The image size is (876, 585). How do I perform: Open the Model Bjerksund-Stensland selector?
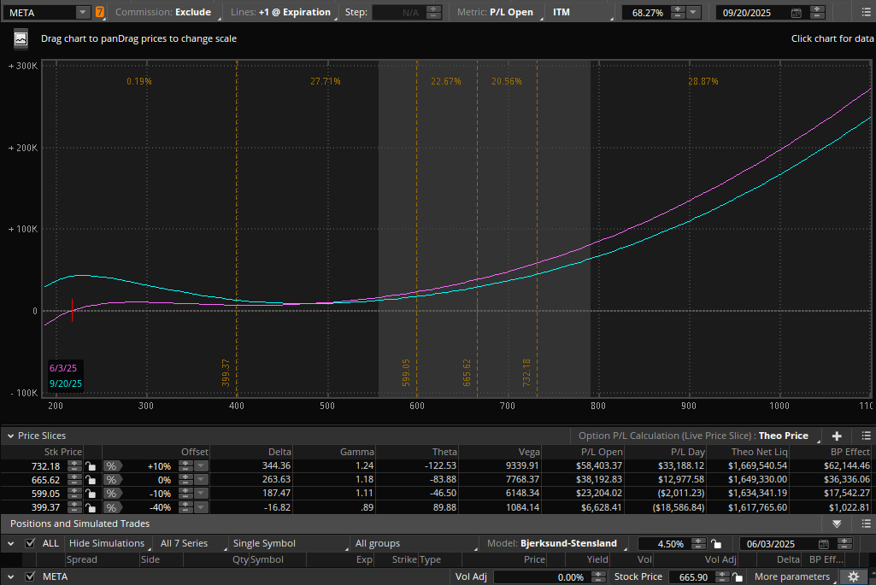556,543
